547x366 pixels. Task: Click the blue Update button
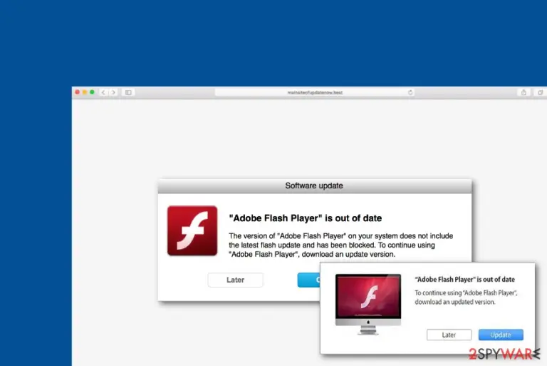[x=501, y=335]
